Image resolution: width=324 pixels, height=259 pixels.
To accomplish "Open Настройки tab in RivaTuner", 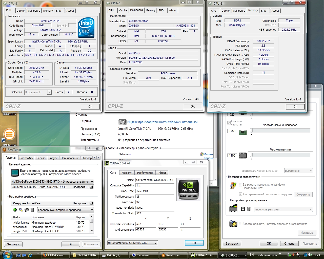I will [x=26, y=158].
